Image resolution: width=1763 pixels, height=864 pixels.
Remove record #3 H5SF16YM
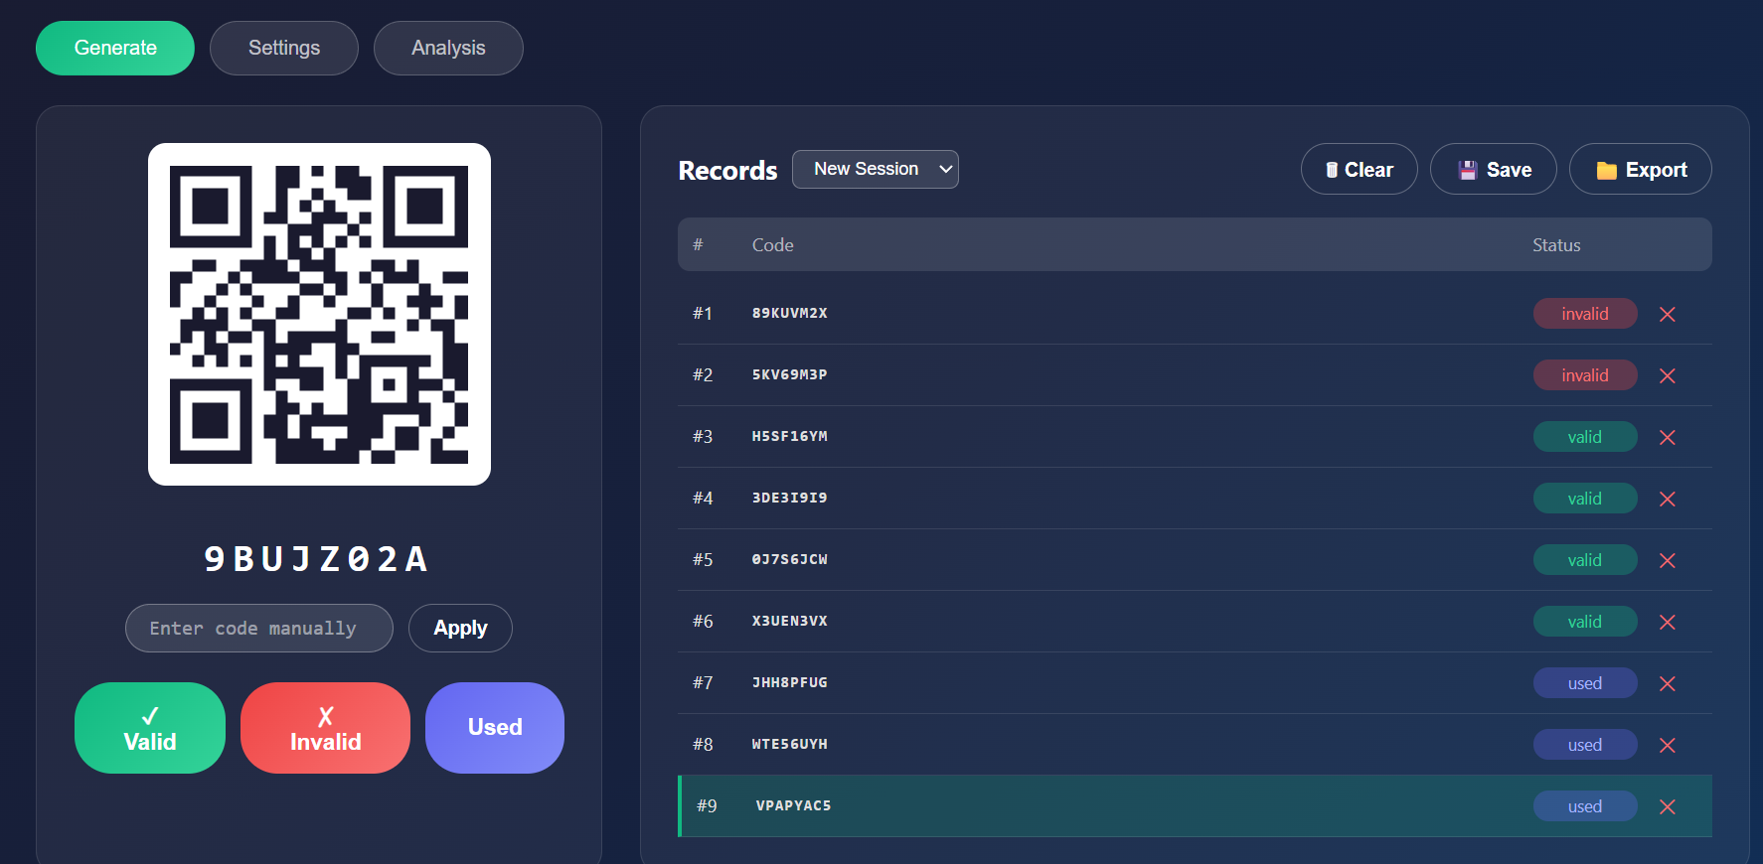(x=1668, y=437)
